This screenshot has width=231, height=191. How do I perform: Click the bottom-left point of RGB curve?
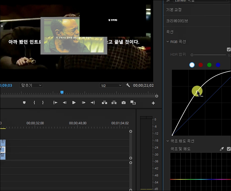click(172, 135)
